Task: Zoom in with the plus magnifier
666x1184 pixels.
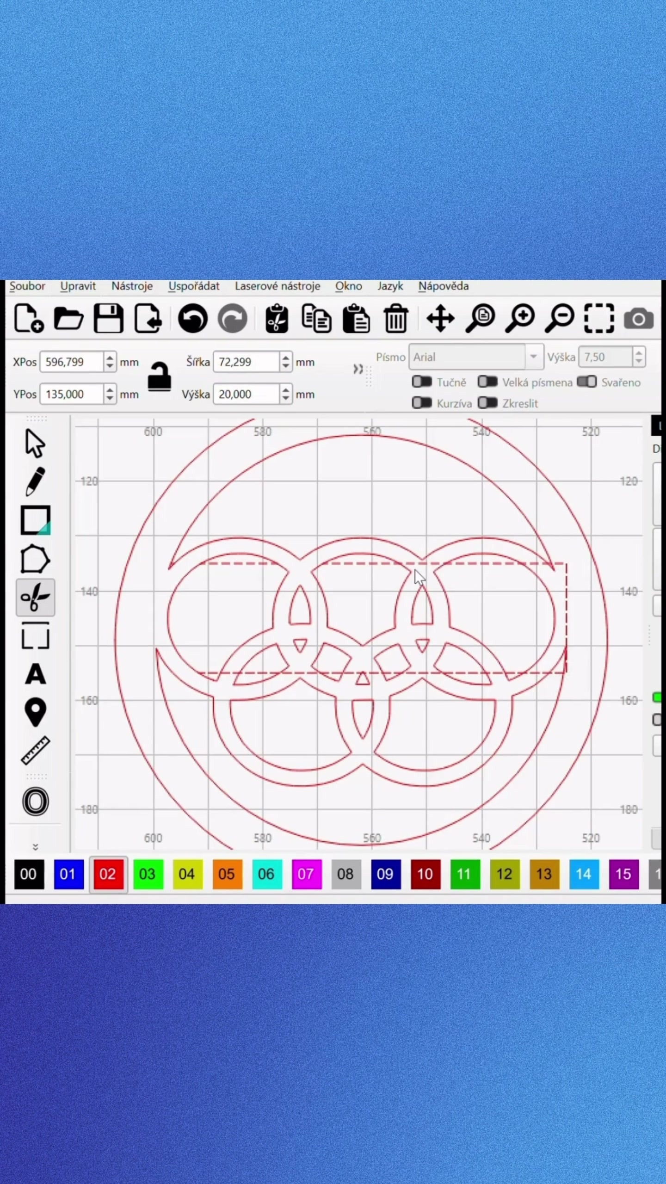Action: tap(520, 318)
